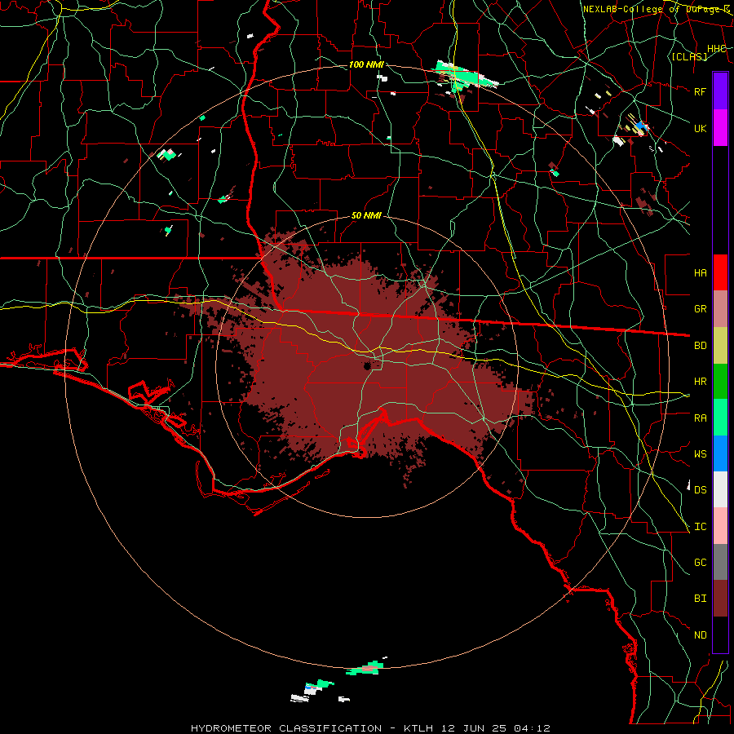Click the GC gray legend swatch
Image resolution: width=734 pixels, height=734 pixels.
[x=720, y=562]
